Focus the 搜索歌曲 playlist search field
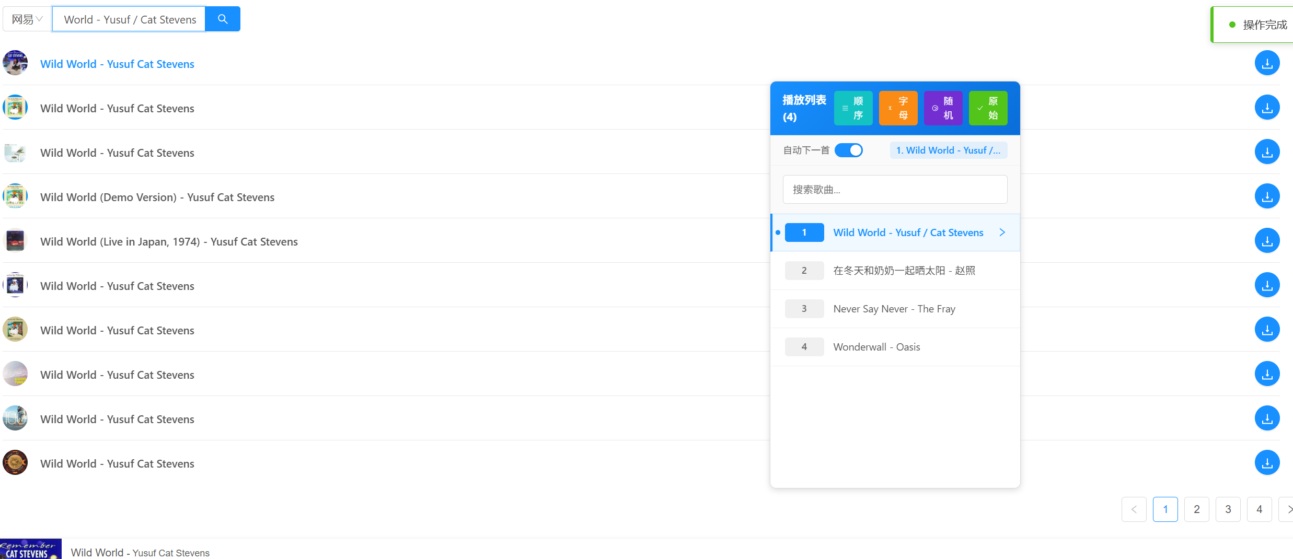 (895, 190)
